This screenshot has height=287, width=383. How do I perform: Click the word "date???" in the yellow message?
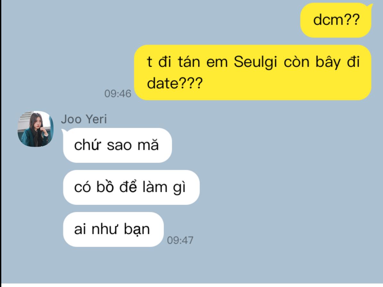click(175, 83)
